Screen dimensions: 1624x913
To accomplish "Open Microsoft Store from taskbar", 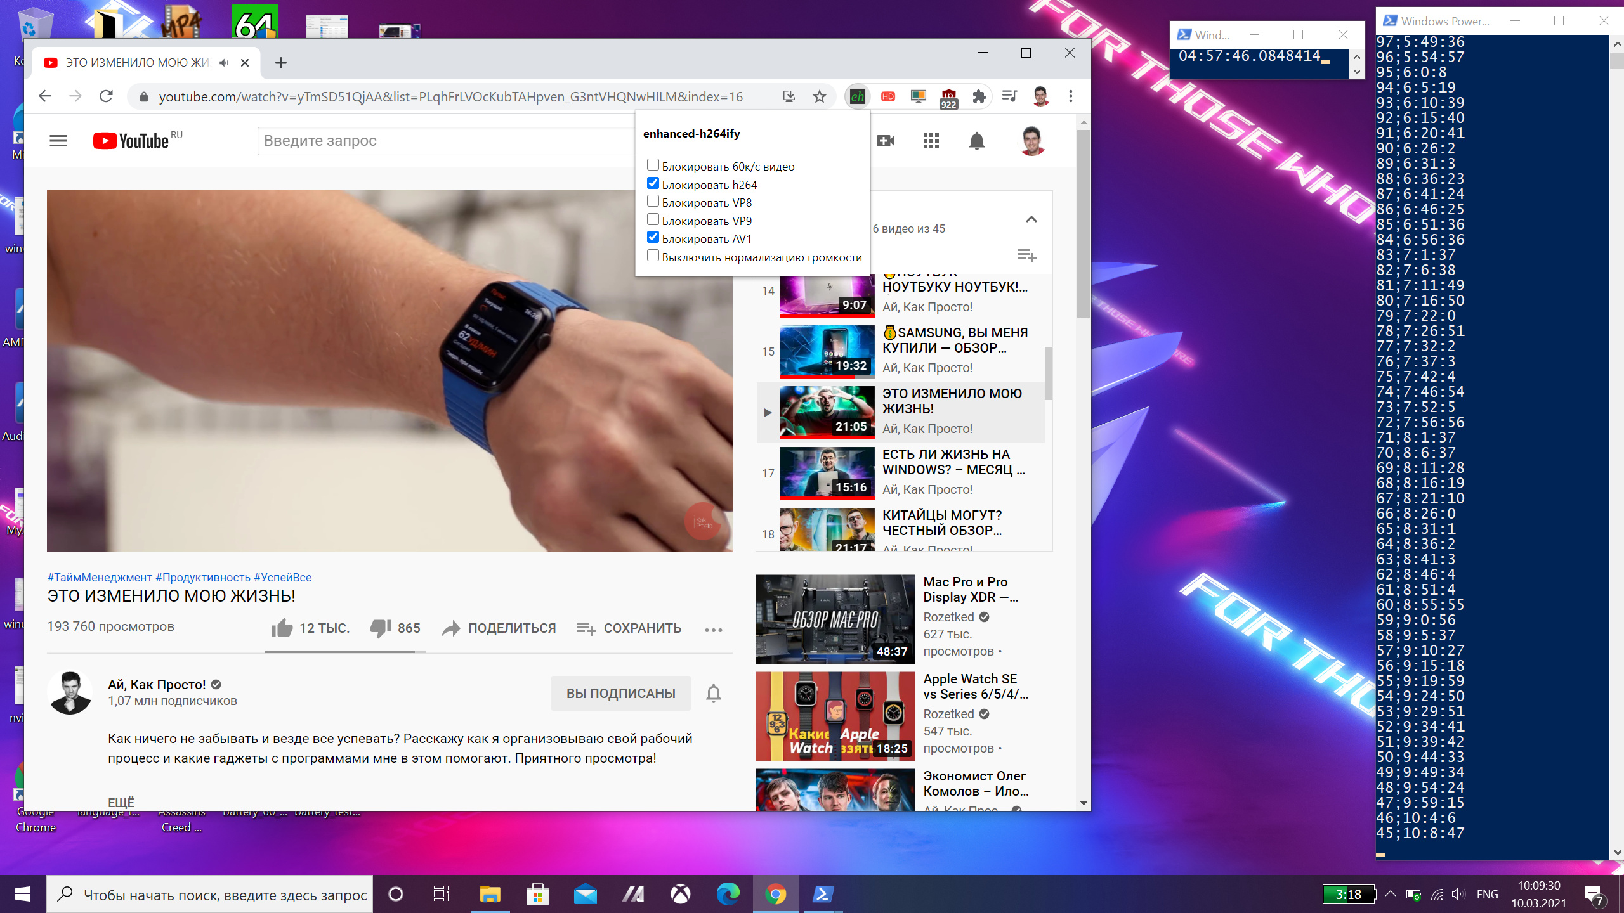I will [x=537, y=895].
